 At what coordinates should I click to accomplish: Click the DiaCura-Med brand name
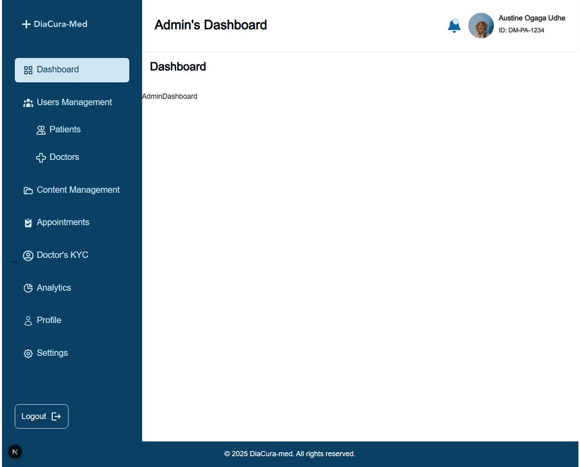[x=60, y=24]
